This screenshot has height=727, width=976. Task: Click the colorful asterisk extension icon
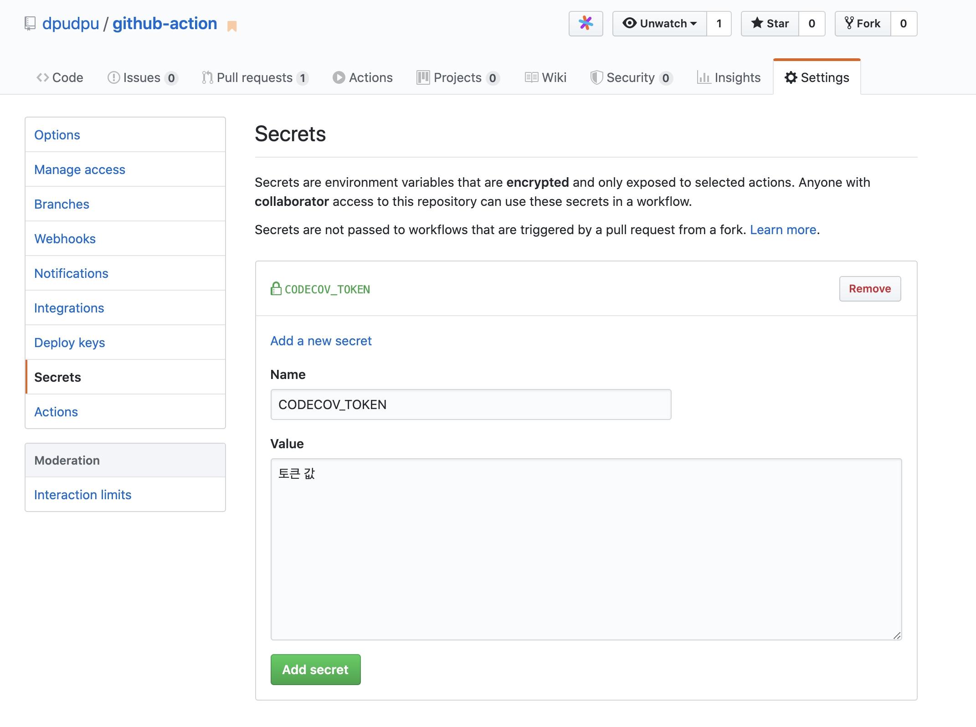coord(586,23)
